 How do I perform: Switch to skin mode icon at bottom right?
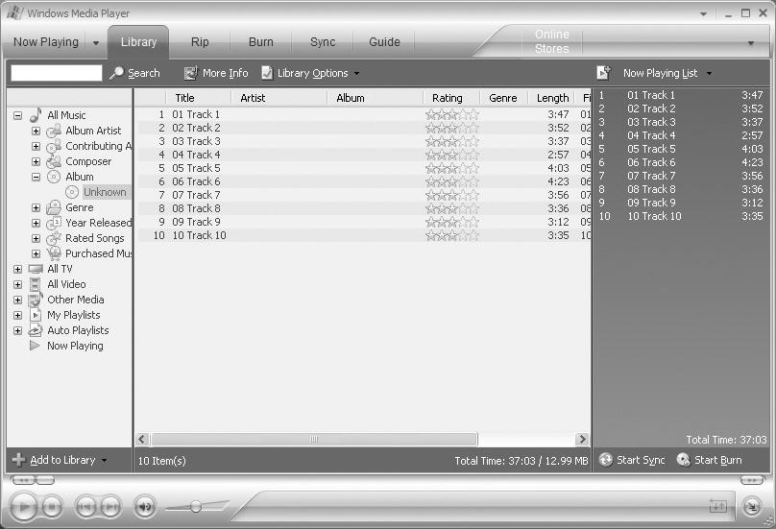pyautogui.click(x=752, y=506)
